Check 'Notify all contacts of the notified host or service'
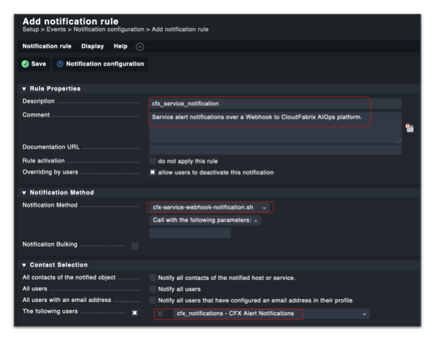 coord(153,278)
